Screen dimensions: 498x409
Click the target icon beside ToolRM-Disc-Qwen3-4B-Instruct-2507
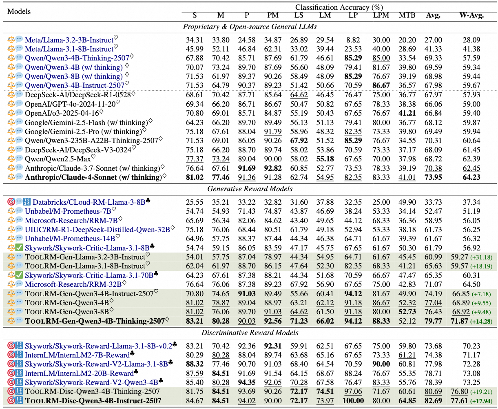click(11, 401)
